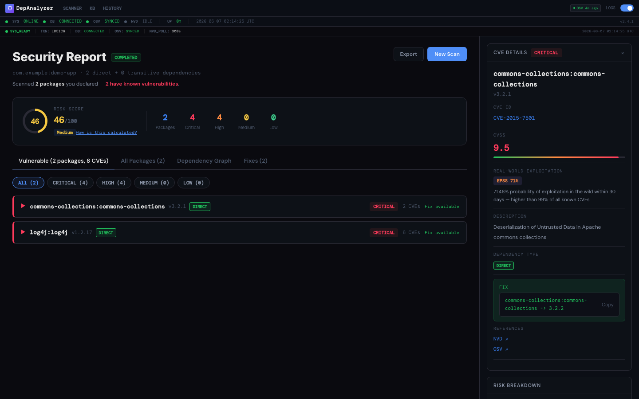
Task: Click the SYS_READY status entry
Action: coord(18,31)
